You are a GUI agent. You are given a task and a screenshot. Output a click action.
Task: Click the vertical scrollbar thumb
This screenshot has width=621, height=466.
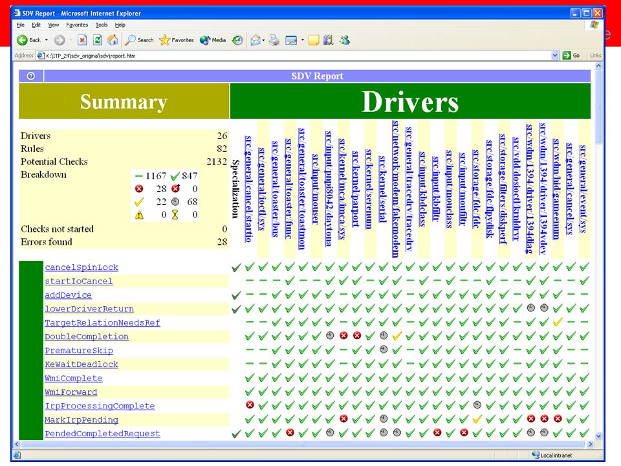point(598,108)
